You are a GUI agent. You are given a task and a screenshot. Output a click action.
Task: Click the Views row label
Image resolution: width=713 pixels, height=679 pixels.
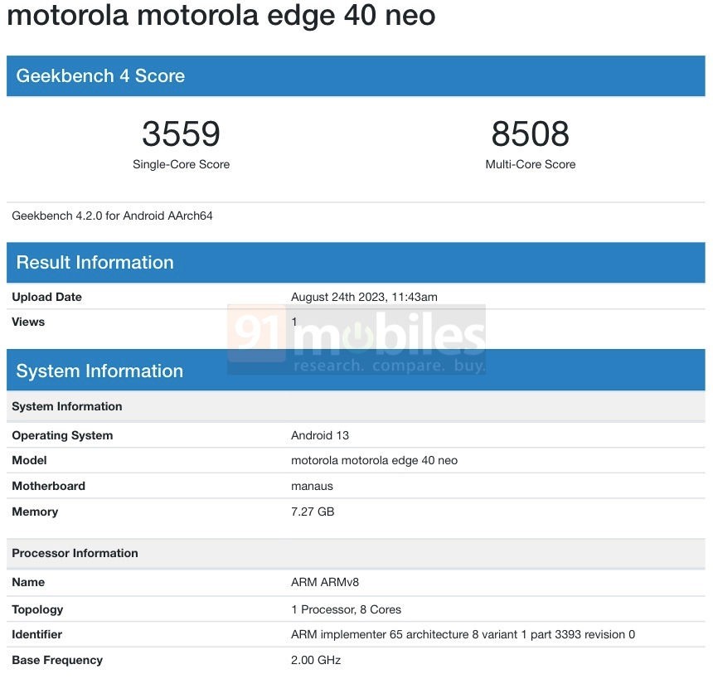[28, 322]
